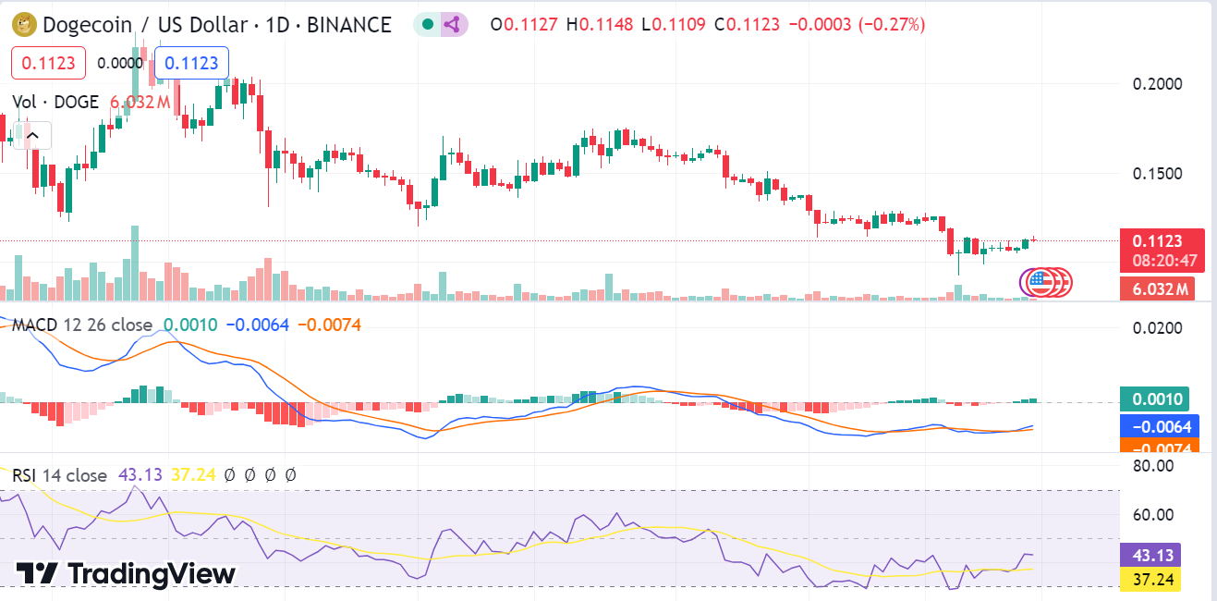
Task: Click the green 0.0010 MACD legend value
Action: coord(190,325)
